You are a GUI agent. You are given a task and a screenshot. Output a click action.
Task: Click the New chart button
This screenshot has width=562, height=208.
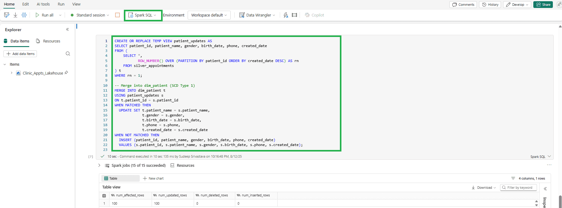click(153, 178)
